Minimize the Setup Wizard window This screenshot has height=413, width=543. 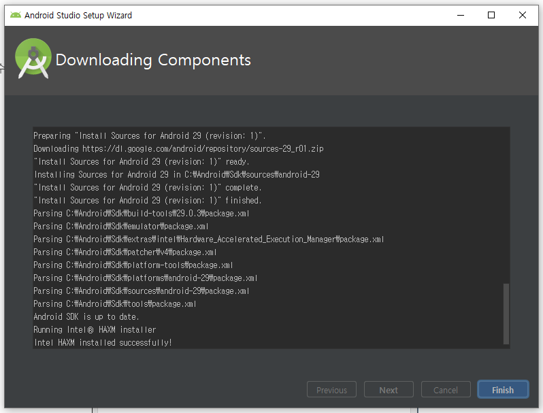click(461, 15)
